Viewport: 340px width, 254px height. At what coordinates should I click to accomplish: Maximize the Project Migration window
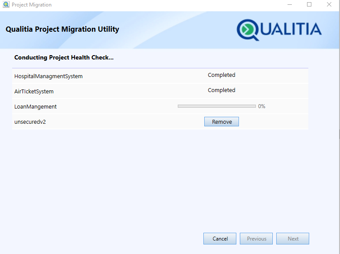[309, 5]
